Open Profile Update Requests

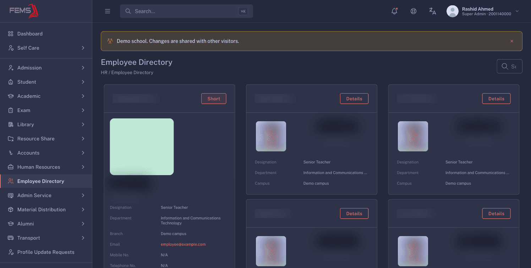(x=46, y=252)
